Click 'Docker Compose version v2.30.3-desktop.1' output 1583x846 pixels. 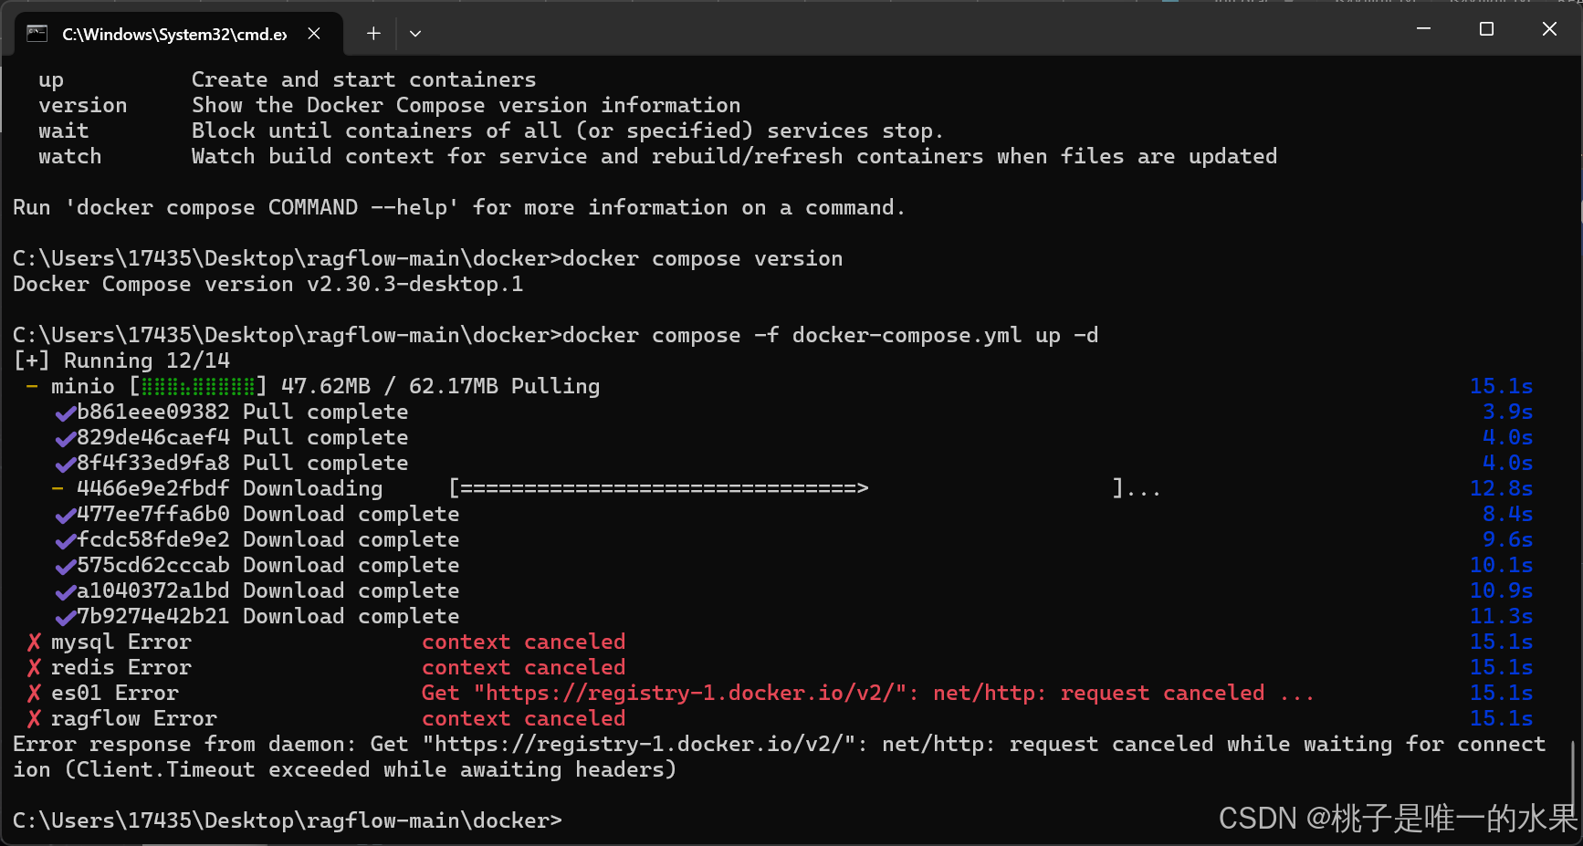[x=268, y=285]
